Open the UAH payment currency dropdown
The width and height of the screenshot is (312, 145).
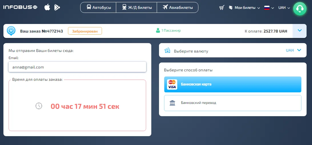pos(294,50)
